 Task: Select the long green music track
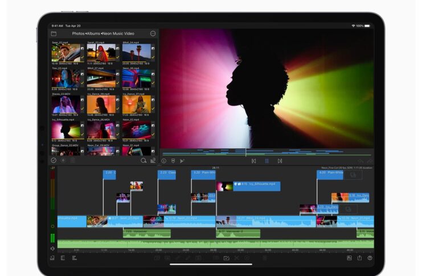216,244
